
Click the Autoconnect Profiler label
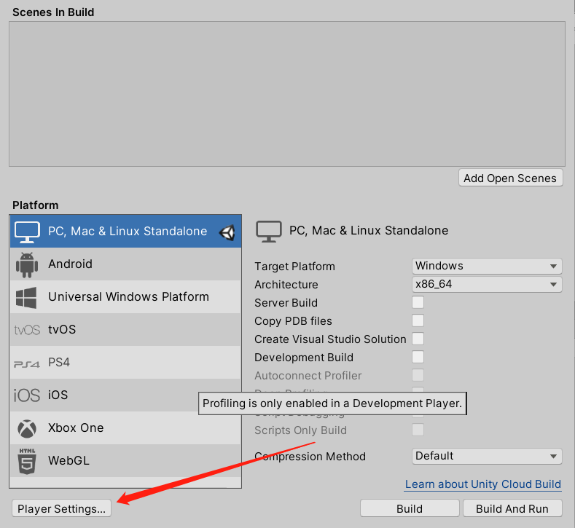pyautogui.click(x=308, y=376)
